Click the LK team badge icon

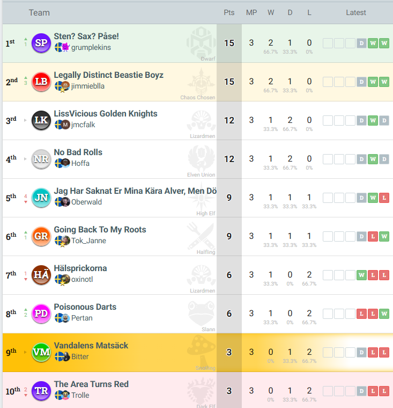click(x=41, y=120)
